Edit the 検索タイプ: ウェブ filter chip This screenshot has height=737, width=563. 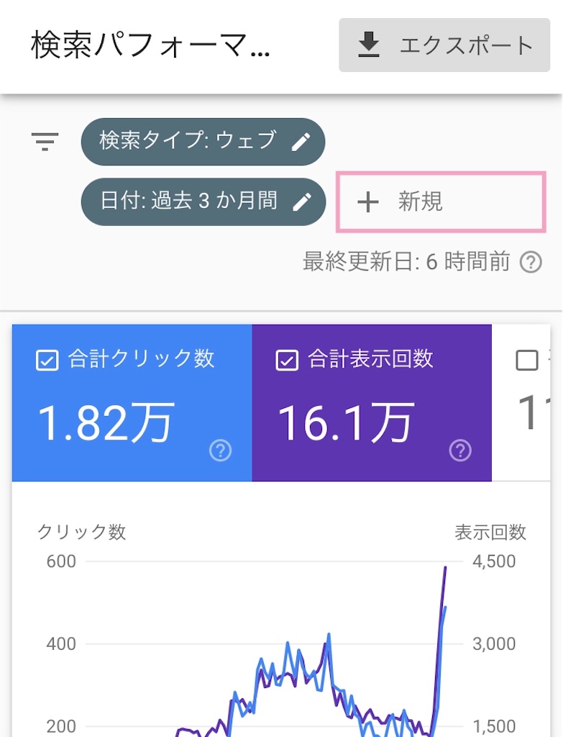[203, 142]
